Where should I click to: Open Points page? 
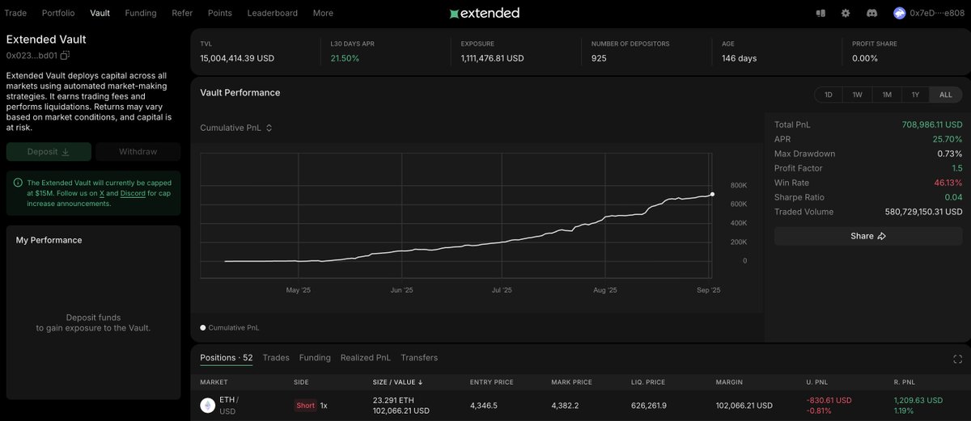click(220, 13)
